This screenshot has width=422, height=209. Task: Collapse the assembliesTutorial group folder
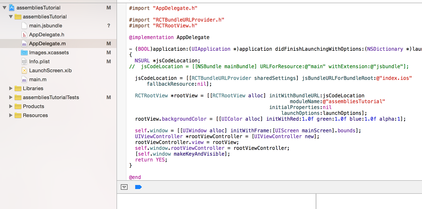pos(11,17)
